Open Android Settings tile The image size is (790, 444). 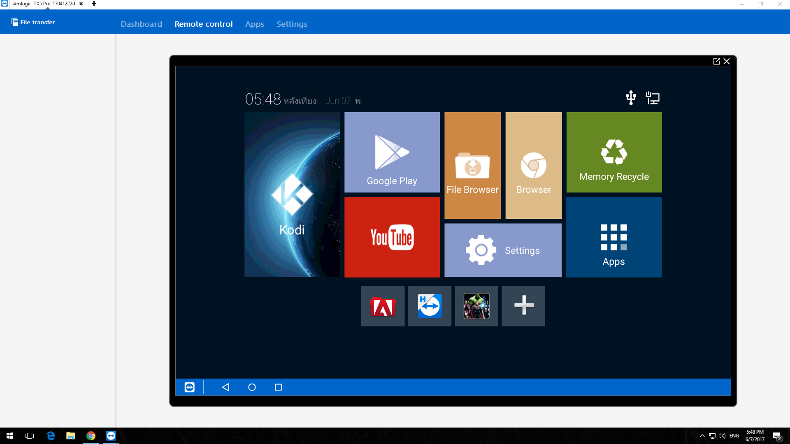pos(503,250)
